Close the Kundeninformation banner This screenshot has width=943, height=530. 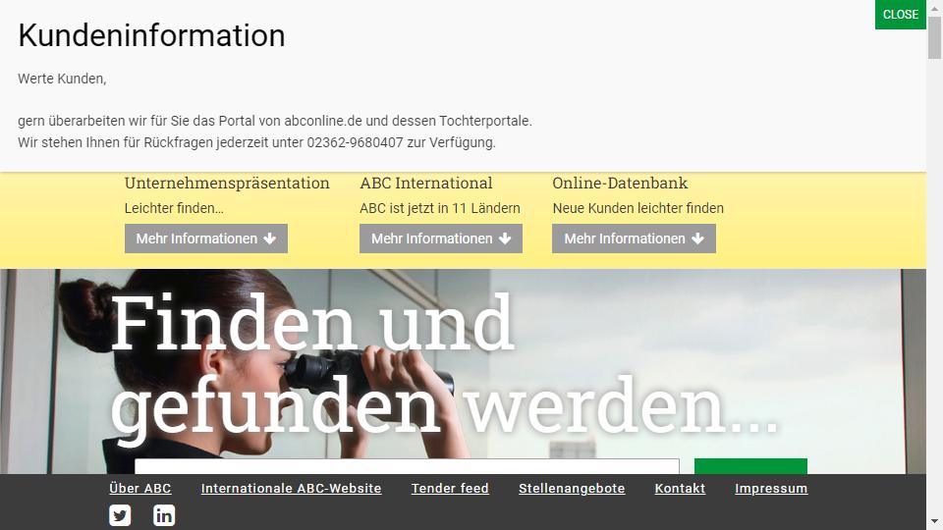coord(901,15)
